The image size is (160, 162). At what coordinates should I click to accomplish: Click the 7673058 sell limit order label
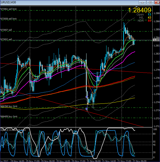(8, 19)
